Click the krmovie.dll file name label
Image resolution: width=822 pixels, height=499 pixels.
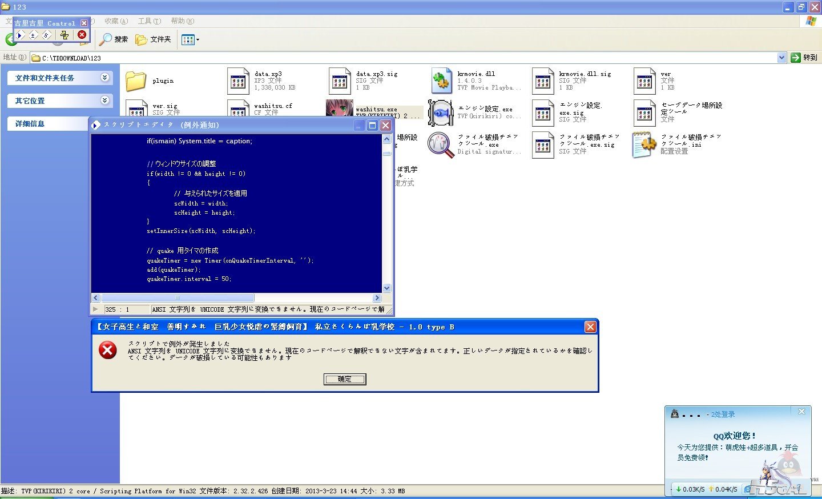coord(476,74)
